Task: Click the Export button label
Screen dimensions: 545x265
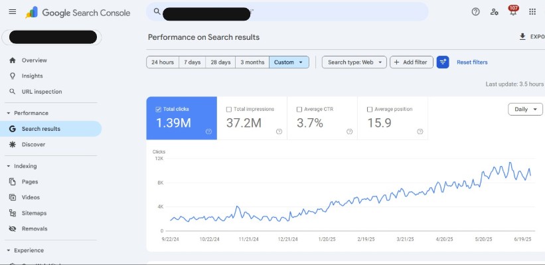Action: (x=537, y=37)
